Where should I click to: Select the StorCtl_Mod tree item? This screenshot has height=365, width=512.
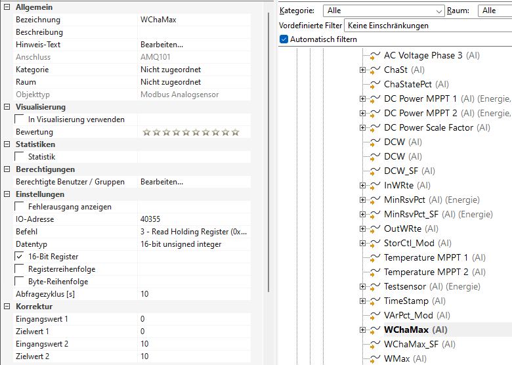(409, 244)
